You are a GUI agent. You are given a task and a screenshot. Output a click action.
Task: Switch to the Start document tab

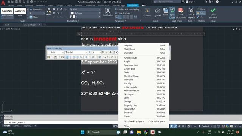pos(7,25)
